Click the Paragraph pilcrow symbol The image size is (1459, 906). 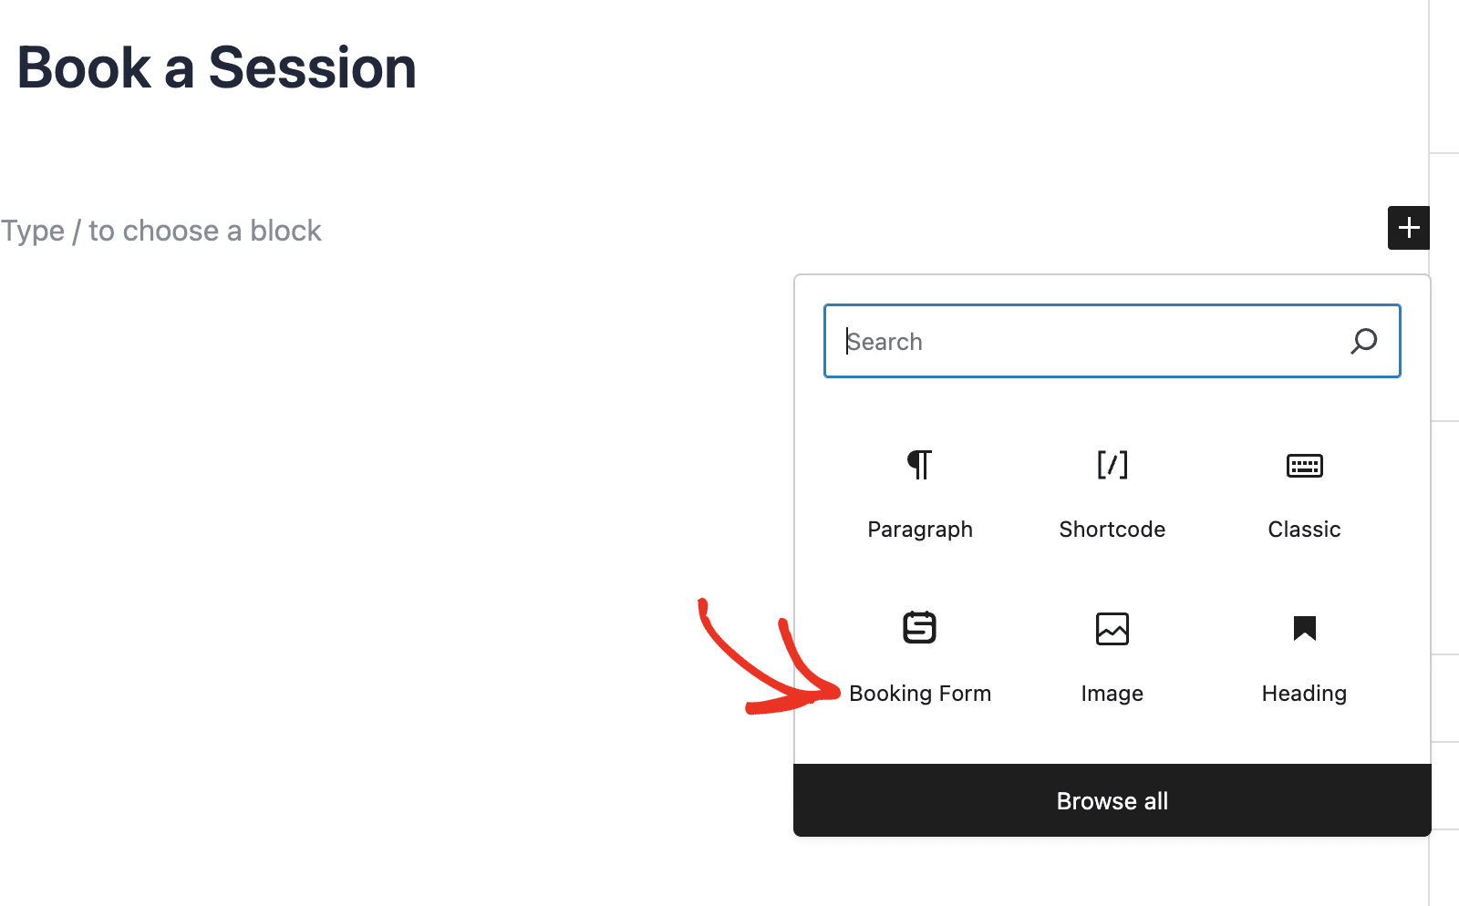(x=919, y=464)
